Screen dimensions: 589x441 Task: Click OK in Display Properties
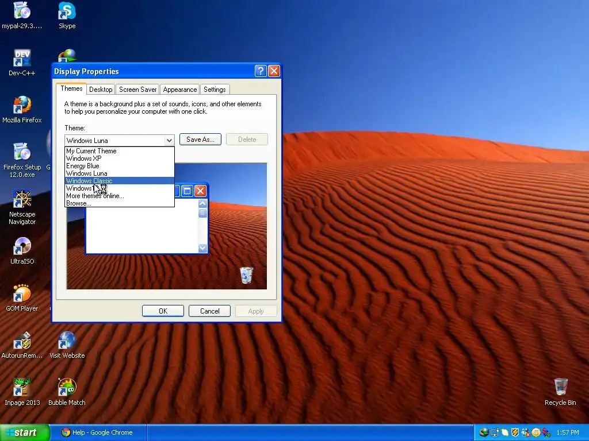pyautogui.click(x=163, y=311)
